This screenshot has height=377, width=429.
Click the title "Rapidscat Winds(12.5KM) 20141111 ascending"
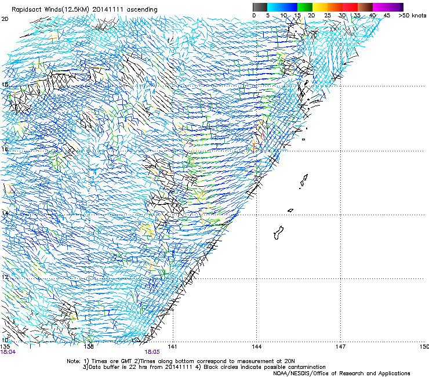pyautogui.click(x=85, y=10)
